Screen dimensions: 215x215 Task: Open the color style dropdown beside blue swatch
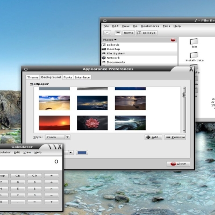point(70,153)
